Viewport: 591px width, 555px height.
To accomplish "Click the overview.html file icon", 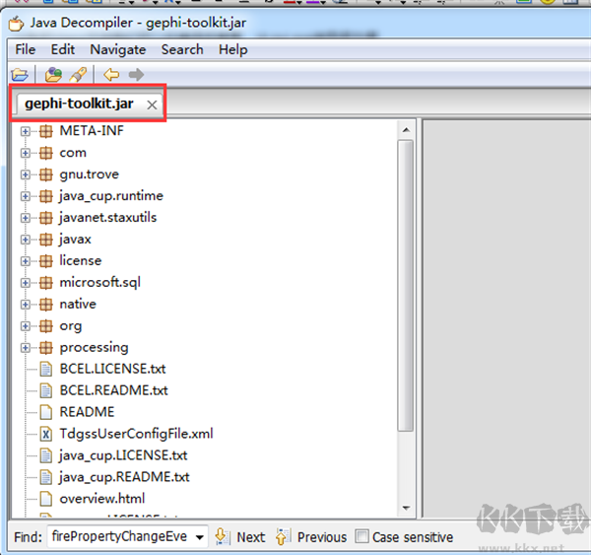I will click(x=46, y=499).
